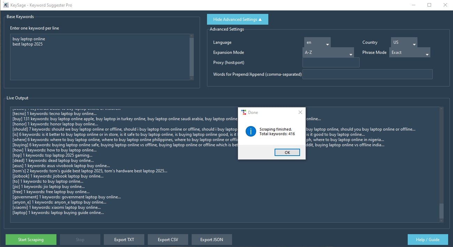Click the '[laptop] 1 keywords' output line
453x247 pixels.
pos(58,213)
